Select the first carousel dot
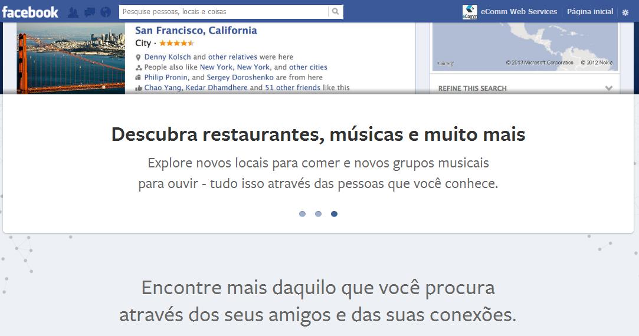This screenshot has height=336, width=639. pyautogui.click(x=302, y=214)
